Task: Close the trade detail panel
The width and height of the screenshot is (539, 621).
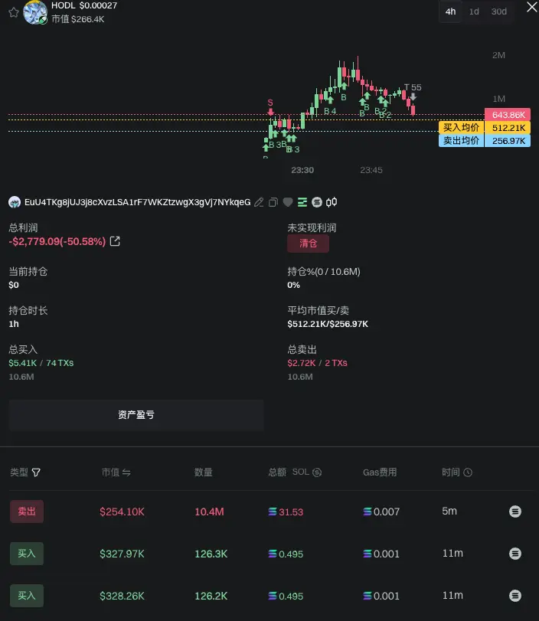Action: pyautogui.click(x=532, y=7)
